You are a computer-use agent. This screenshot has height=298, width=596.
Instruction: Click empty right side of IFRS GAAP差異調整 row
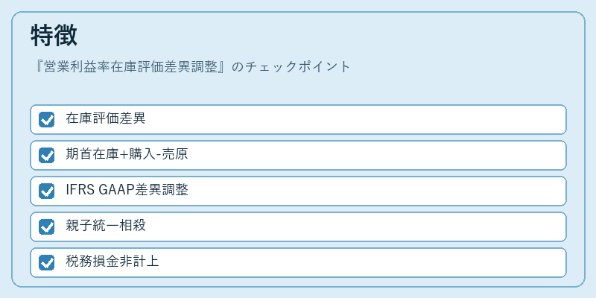click(376, 191)
